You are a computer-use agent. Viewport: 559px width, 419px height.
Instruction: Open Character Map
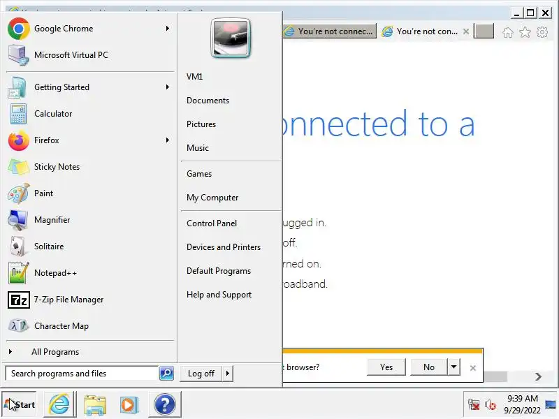[x=89, y=326]
